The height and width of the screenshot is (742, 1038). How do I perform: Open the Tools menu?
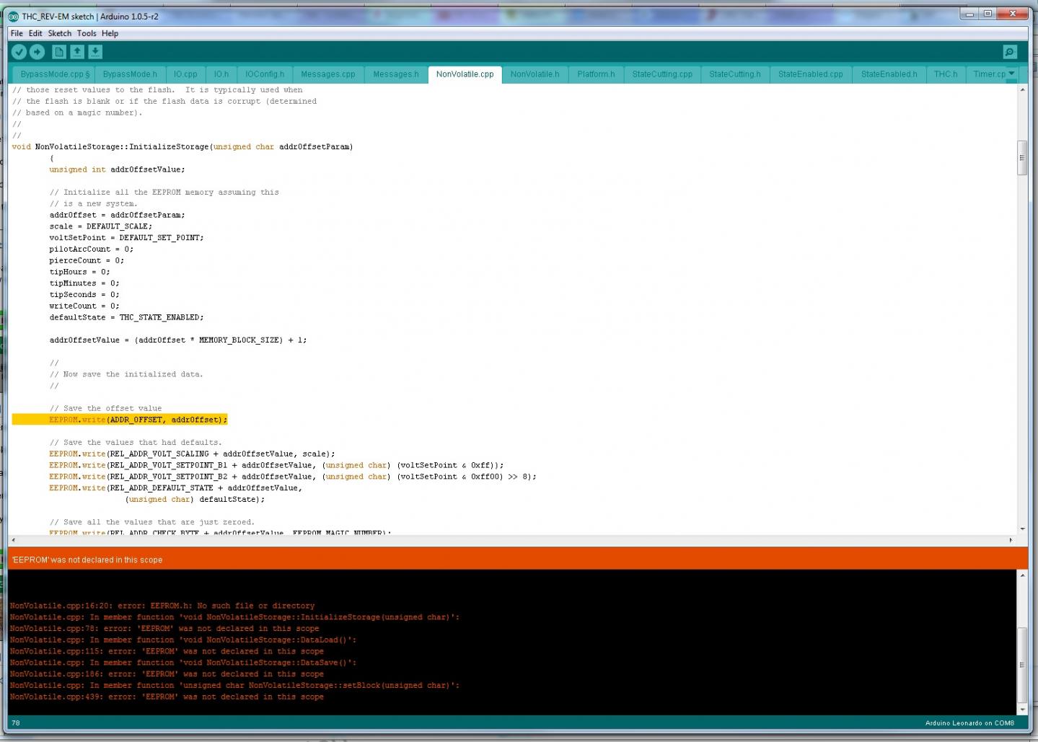[x=87, y=33]
